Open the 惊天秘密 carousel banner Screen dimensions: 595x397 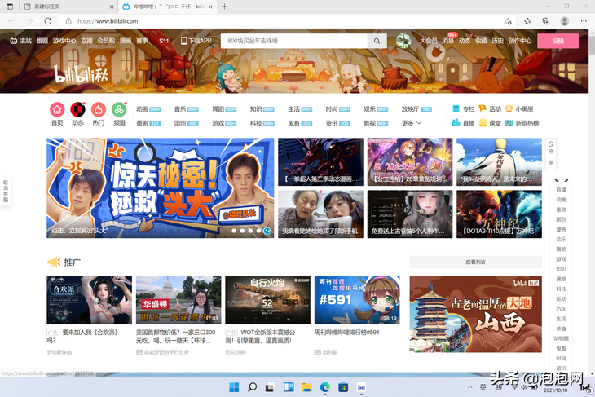(160, 187)
